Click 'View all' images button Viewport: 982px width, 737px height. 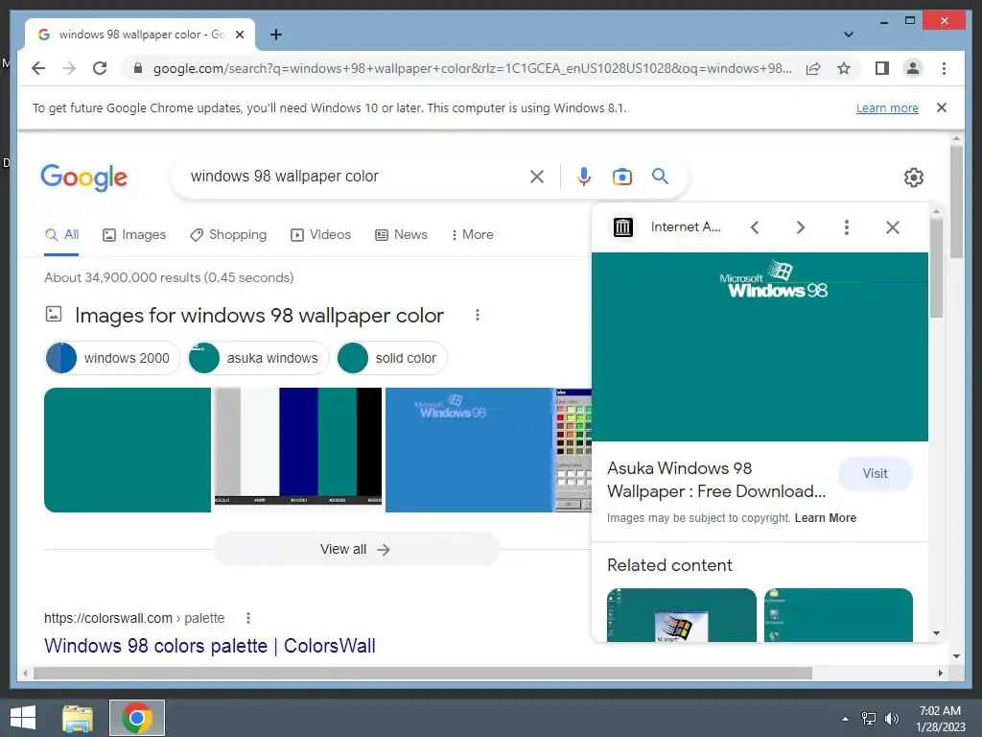(356, 550)
